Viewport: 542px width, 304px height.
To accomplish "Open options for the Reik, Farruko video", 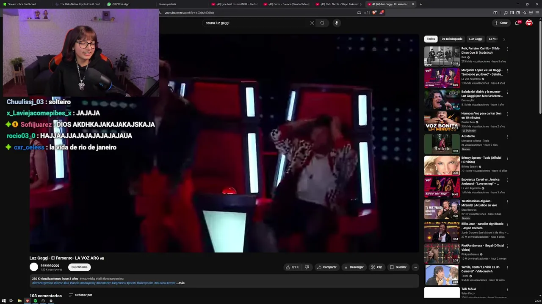I will [507, 49].
